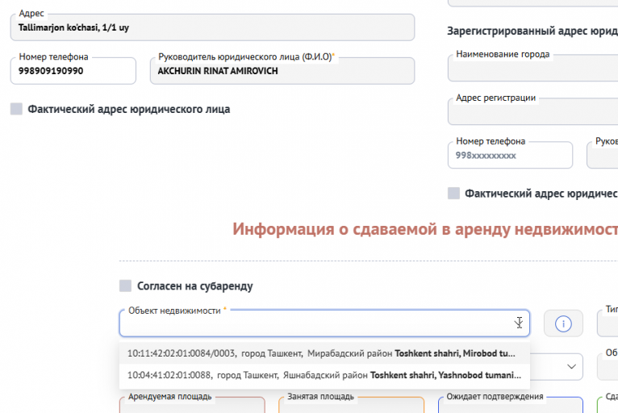
Task: Check the right-side Фактический адрес checkbox
Action: [x=453, y=194]
